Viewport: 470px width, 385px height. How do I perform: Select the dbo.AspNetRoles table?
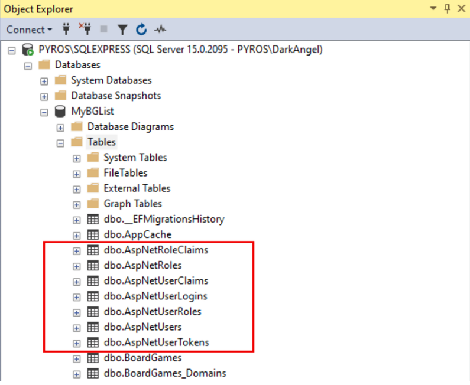coord(142,265)
